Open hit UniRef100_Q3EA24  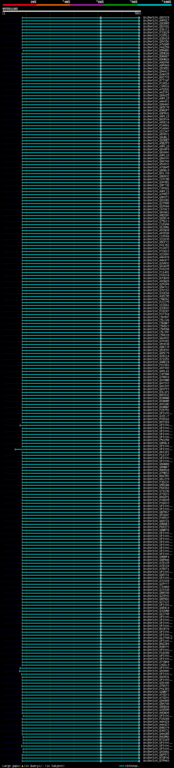(x=156, y=38)
